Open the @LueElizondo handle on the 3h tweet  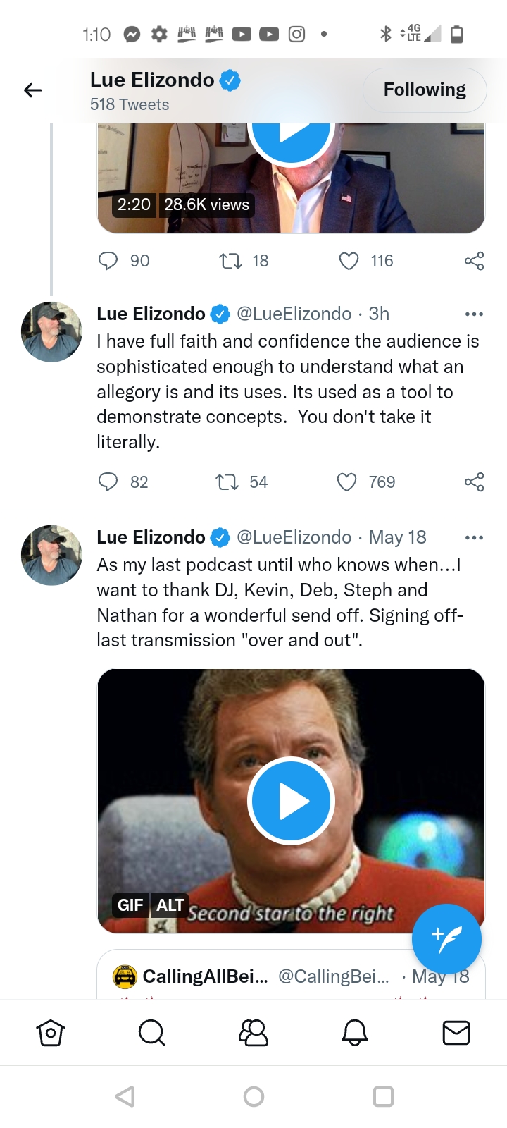coord(294,314)
